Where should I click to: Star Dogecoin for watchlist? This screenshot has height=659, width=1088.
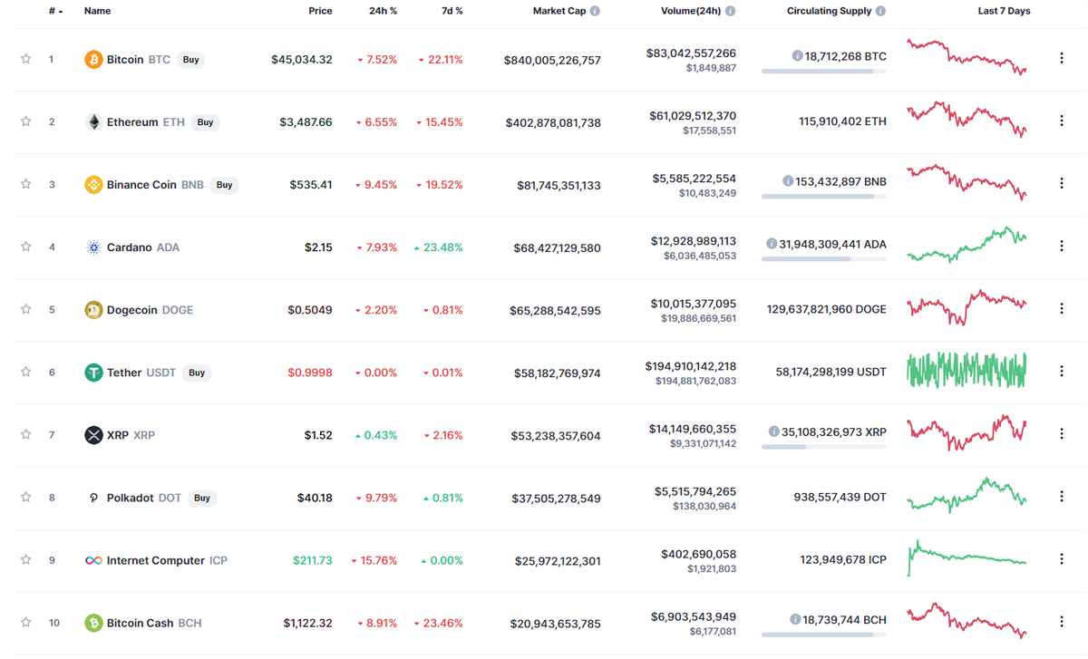pyautogui.click(x=25, y=309)
